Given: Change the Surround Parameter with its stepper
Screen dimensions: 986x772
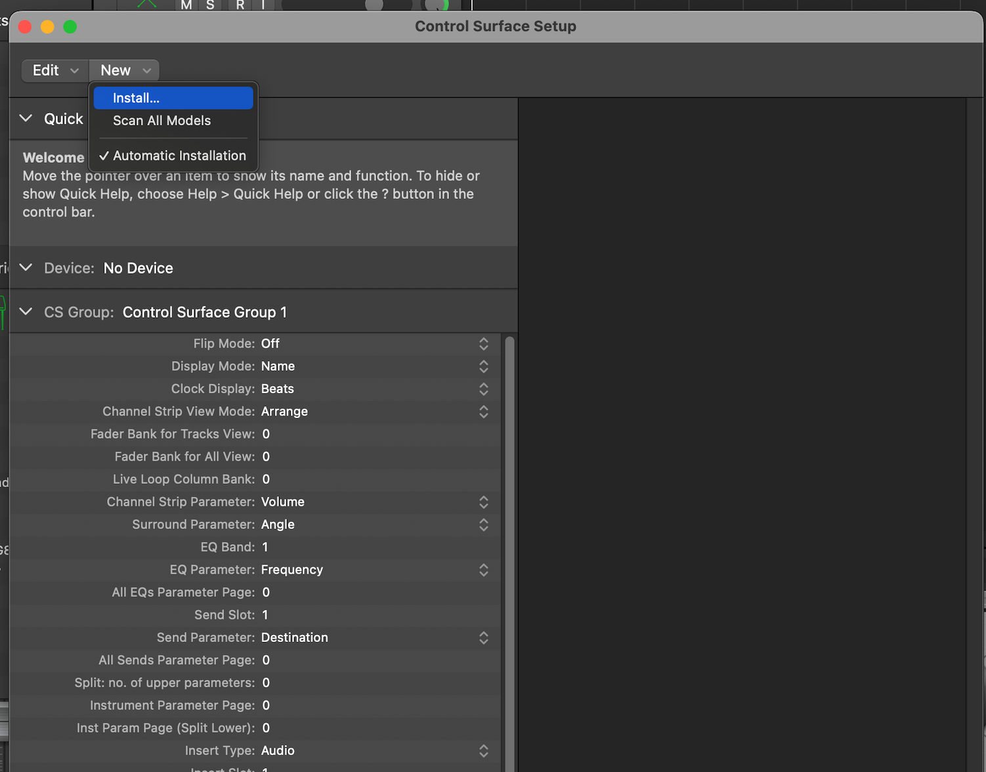Looking at the screenshot, I should click(484, 525).
